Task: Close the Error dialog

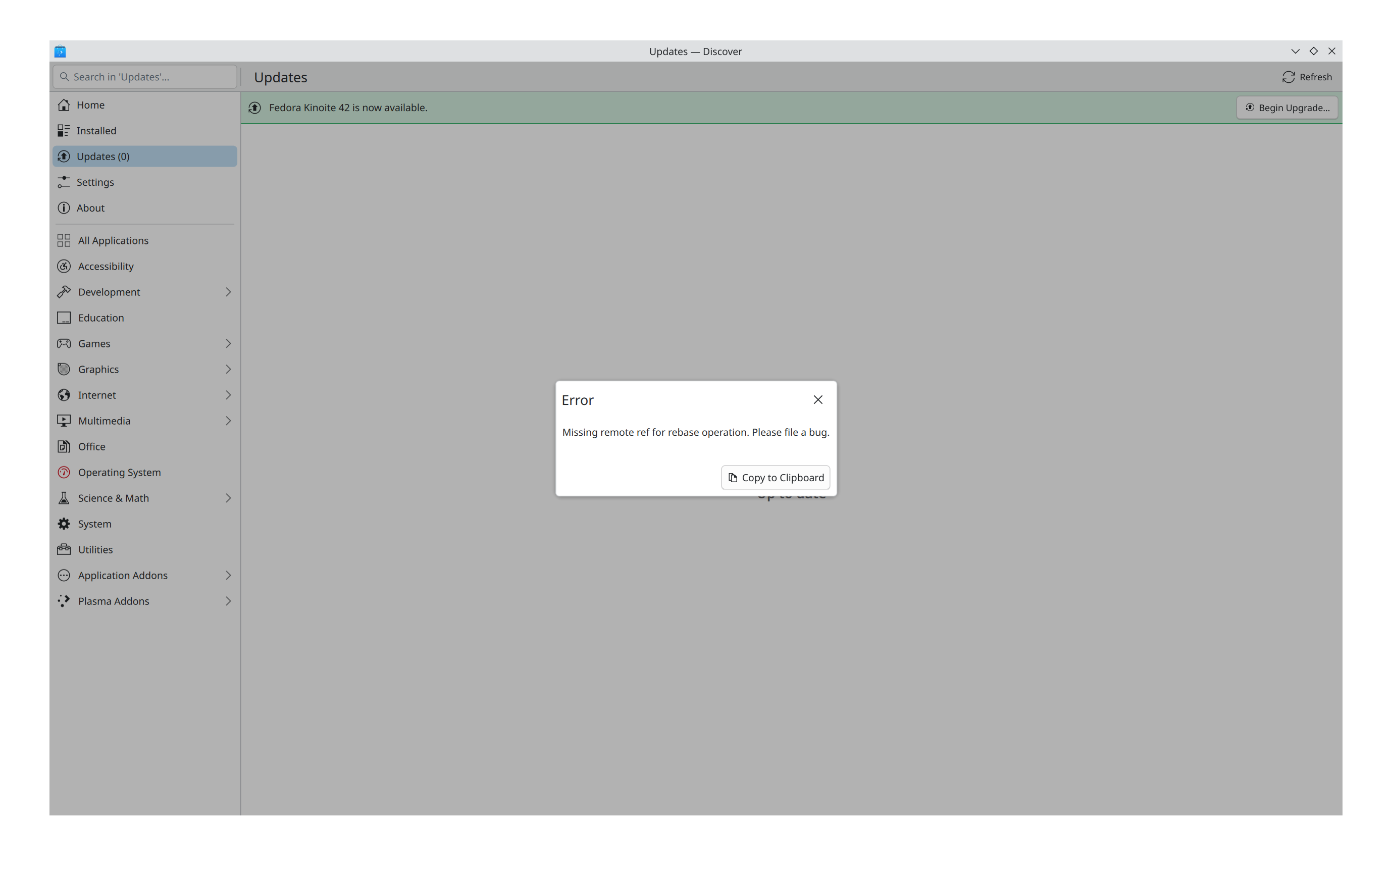Action: 817,400
